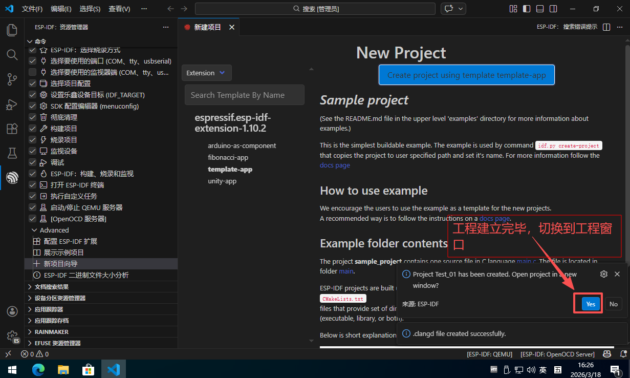This screenshot has width=630, height=378.
Task: Open the Windows Start menu
Action: [11, 369]
